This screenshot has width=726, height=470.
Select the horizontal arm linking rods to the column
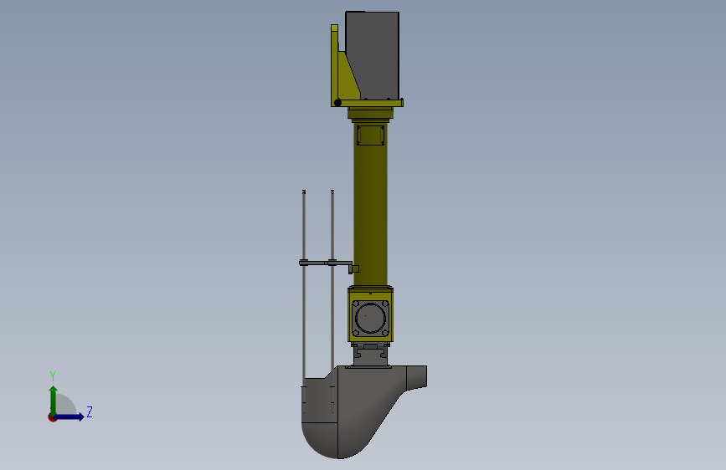(327, 263)
